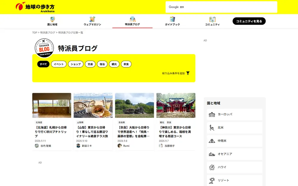
Task: Open article 【山梨】東京から日帰り勝沼ワイナリー
Action: [92, 132]
